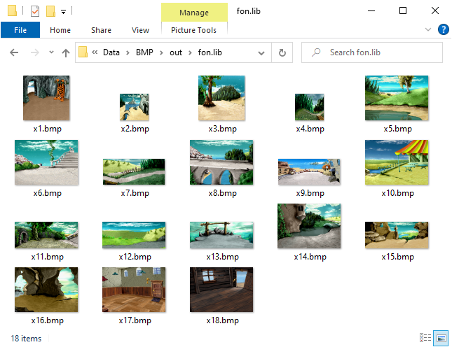The width and height of the screenshot is (452, 347).
Task: Click the search magnifier icon
Action: [x=316, y=52]
